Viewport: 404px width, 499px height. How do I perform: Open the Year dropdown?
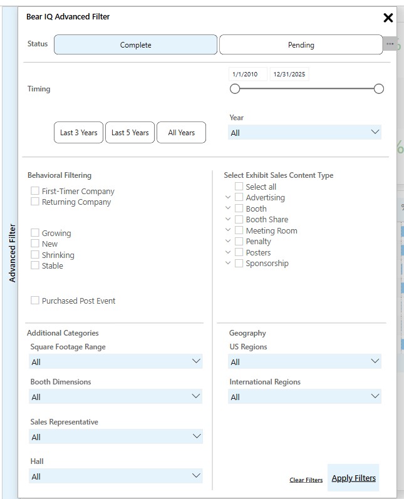click(x=304, y=133)
